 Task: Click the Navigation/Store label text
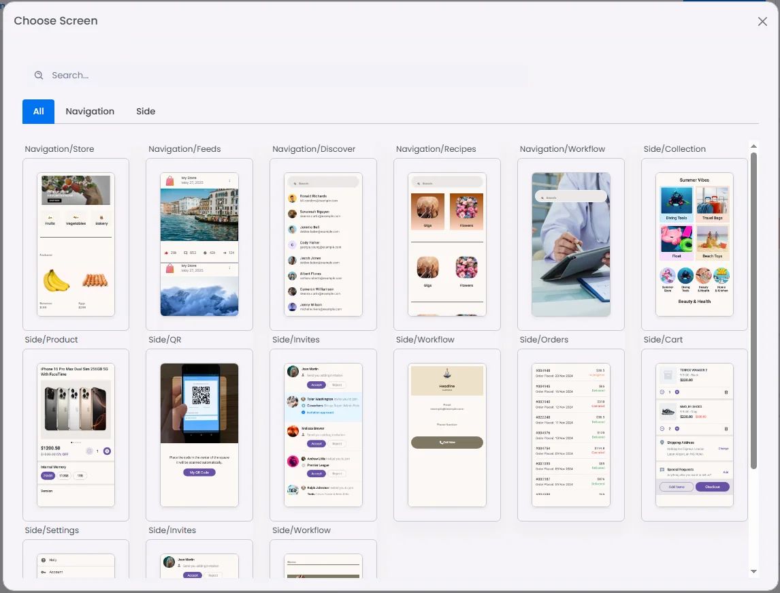pos(59,148)
